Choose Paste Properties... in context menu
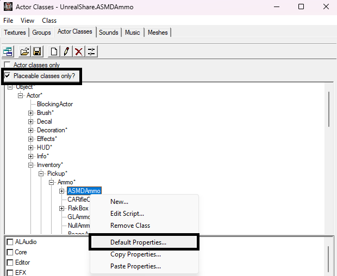This screenshot has height=276, width=337. tap(144, 266)
